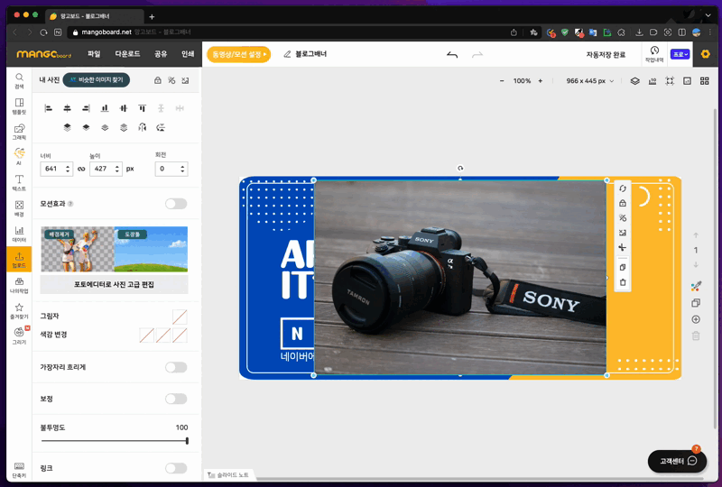Open the 고객센터 support chat

pos(678,461)
